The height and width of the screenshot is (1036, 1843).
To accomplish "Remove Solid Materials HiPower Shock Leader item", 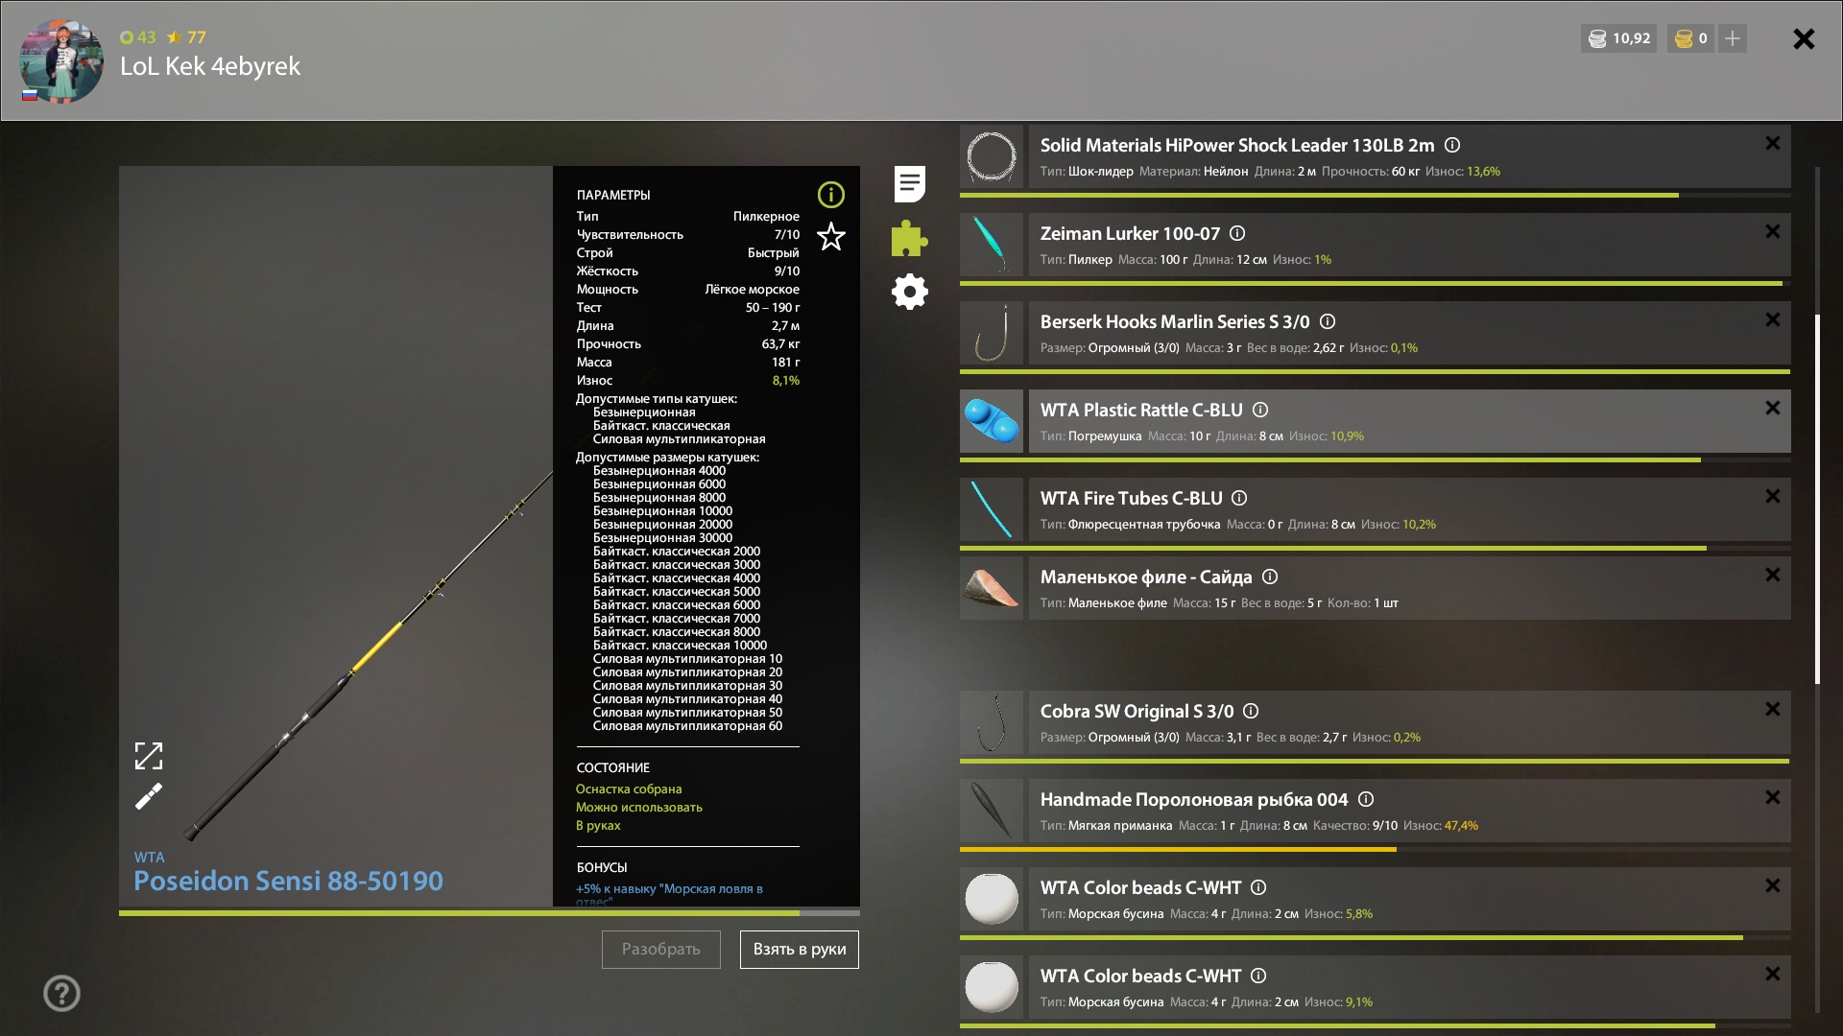I will click(x=1772, y=143).
